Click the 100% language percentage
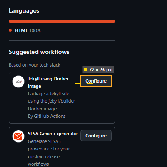The width and height of the screenshot is (167, 167). tap(35, 30)
